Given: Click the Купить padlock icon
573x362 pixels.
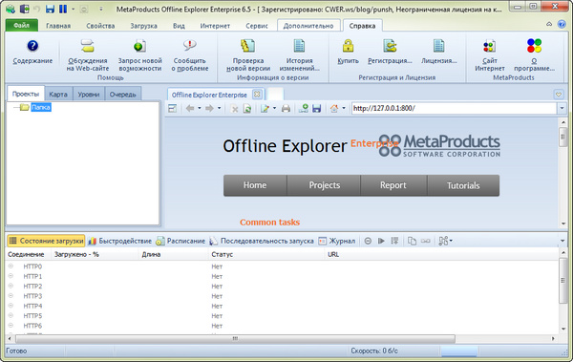Looking at the screenshot, I should point(348,46).
